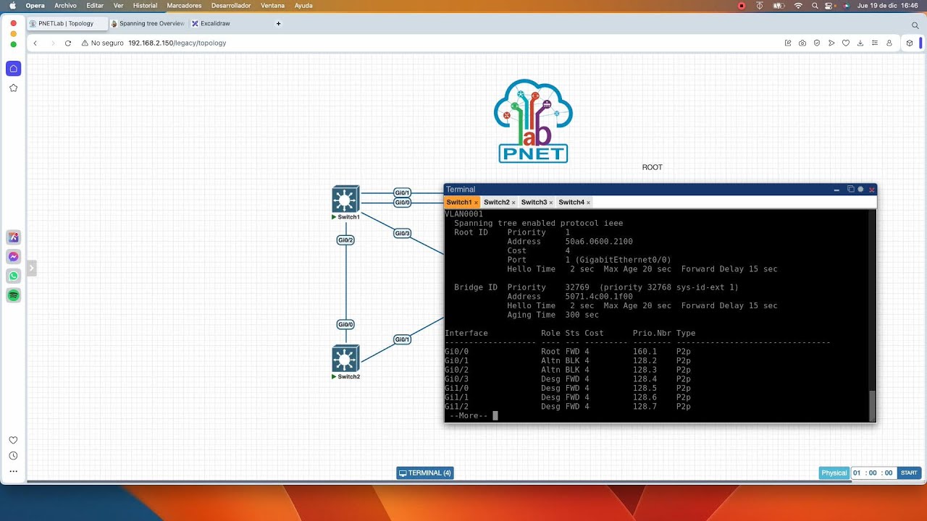Open the bookmarks star in Opera sidebar
Image resolution: width=927 pixels, height=521 pixels.
(13, 88)
